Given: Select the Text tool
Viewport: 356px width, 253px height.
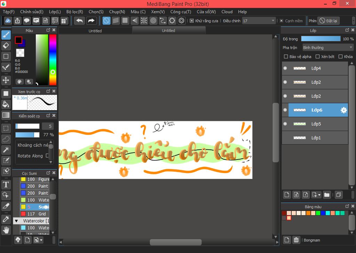Looking at the screenshot, I should [x=6, y=185].
